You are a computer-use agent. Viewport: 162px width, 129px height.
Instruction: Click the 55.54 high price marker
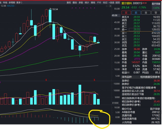(55, 9)
